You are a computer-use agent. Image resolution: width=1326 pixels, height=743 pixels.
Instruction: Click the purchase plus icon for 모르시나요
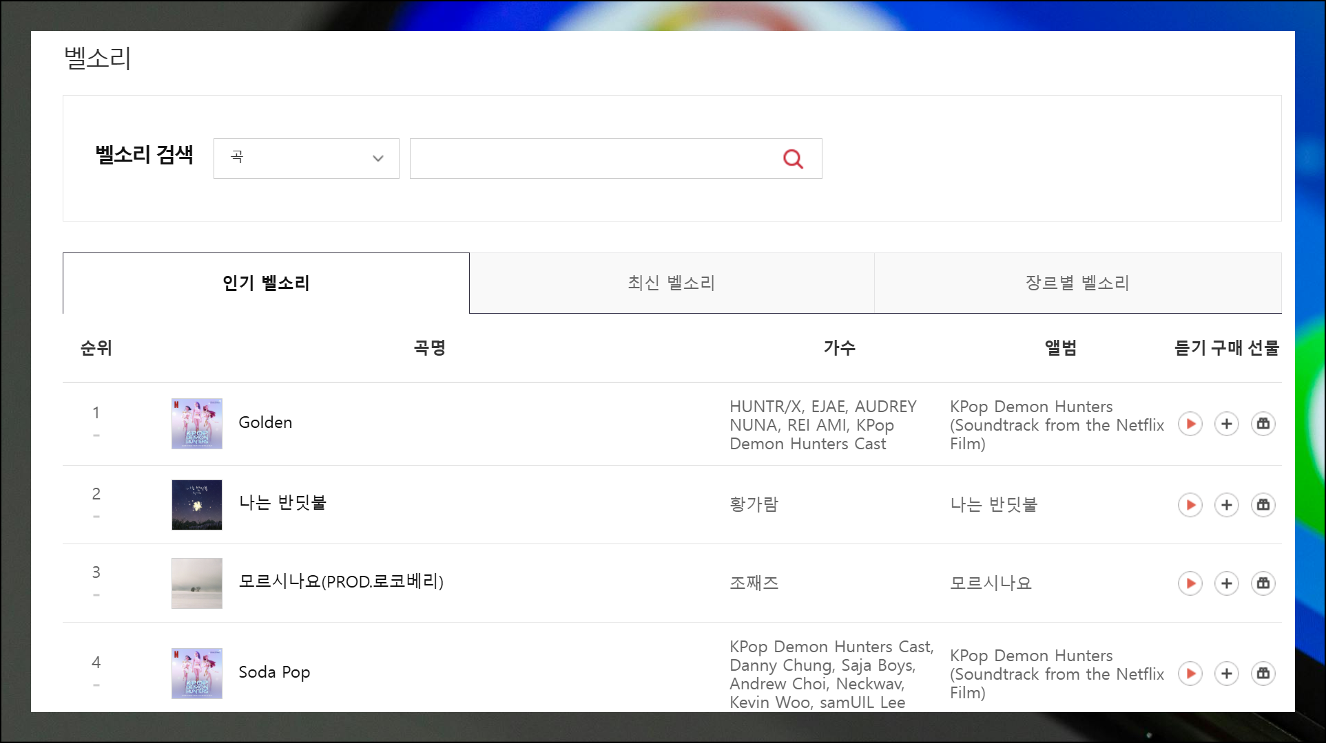1226,583
